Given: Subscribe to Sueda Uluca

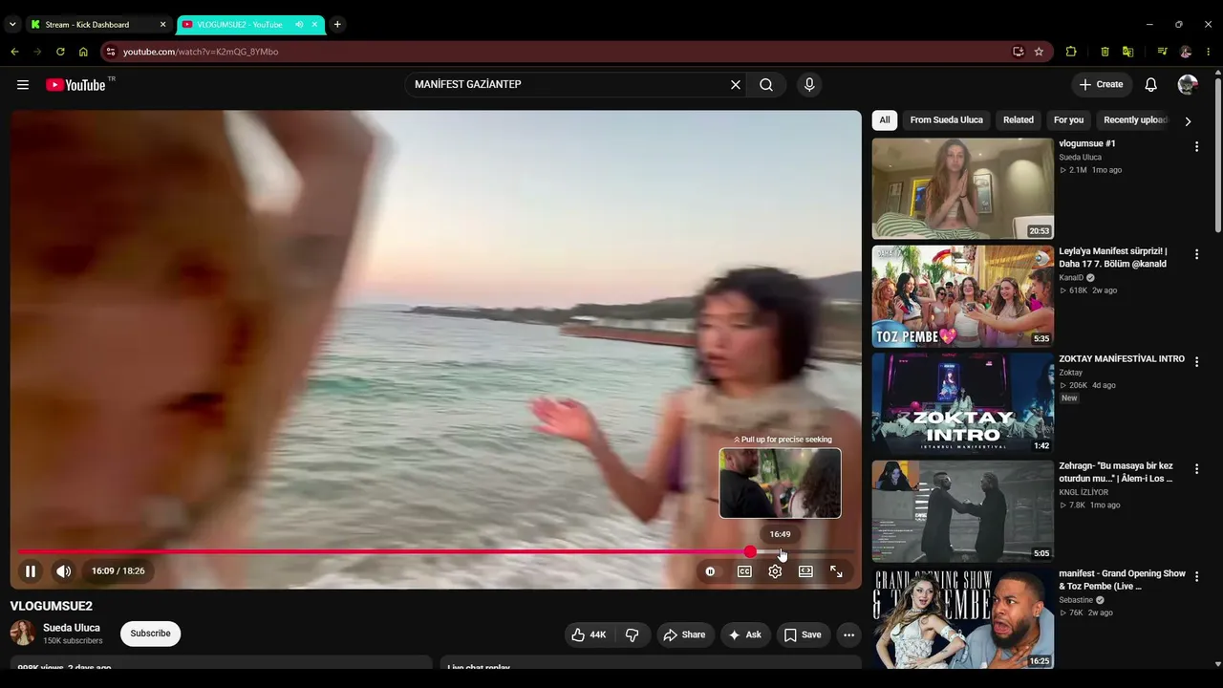Looking at the screenshot, I should pos(150,634).
